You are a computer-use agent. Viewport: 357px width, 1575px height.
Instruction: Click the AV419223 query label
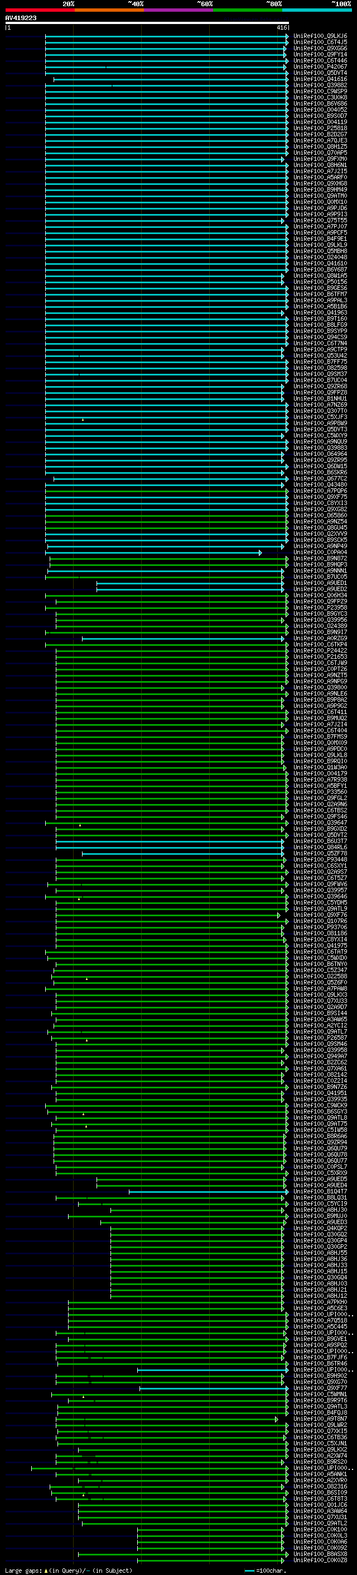[x=21, y=18]
